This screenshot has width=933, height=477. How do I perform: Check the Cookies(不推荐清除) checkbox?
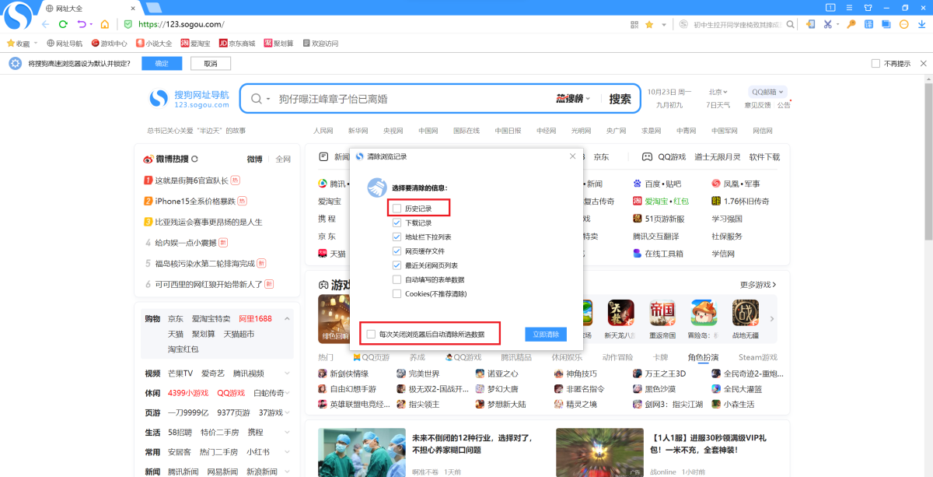click(x=397, y=293)
